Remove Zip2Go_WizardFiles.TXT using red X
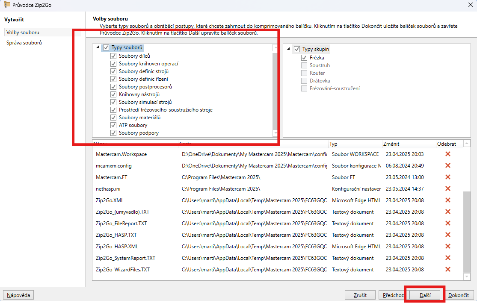The width and height of the screenshot is (477, 303). (448, 269)
